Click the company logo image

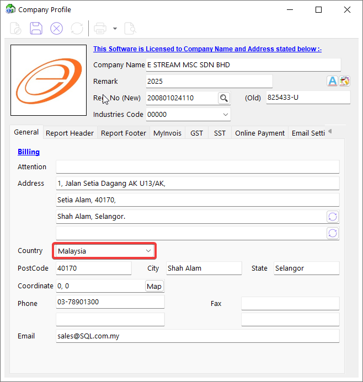coord(49,80)
